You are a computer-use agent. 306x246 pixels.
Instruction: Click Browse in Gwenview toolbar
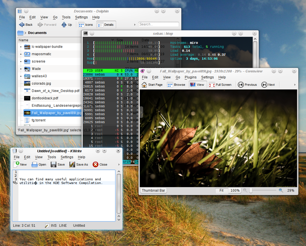tap(176, 85)
